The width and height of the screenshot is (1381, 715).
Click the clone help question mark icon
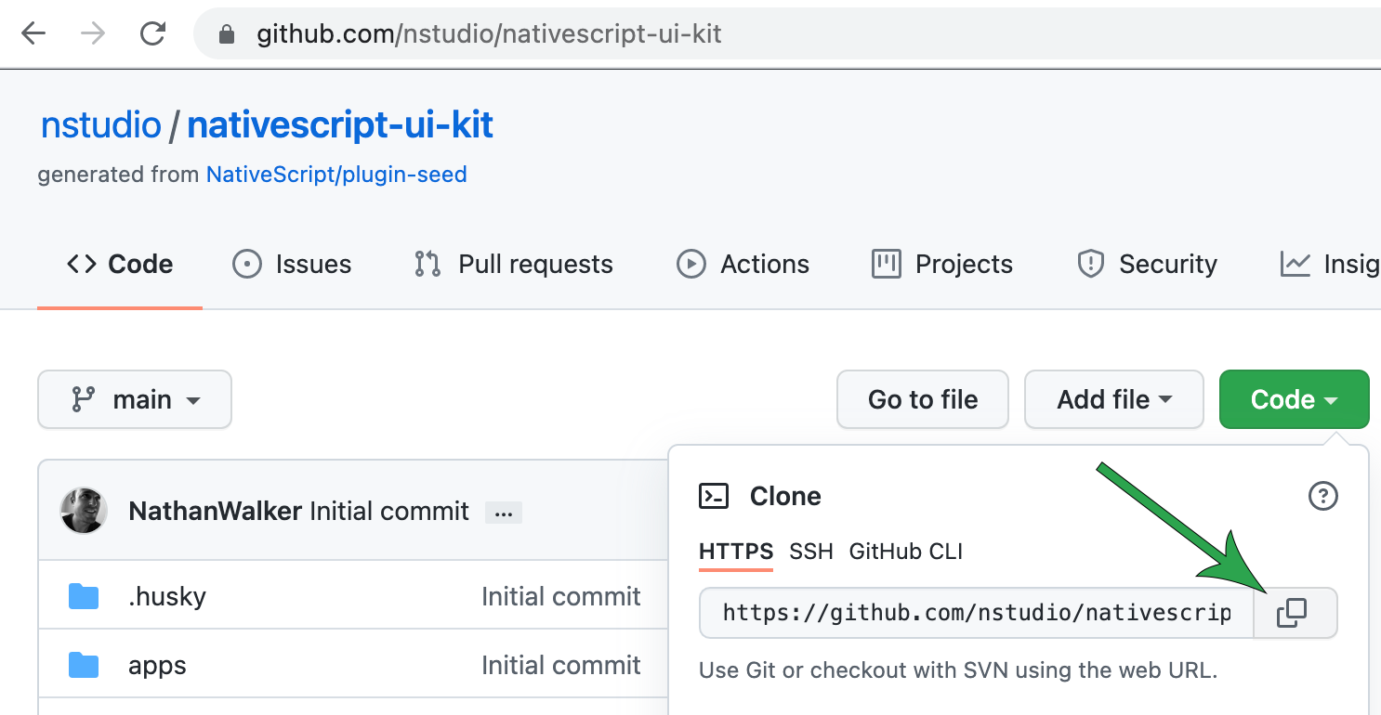[x=1322, y=497]
